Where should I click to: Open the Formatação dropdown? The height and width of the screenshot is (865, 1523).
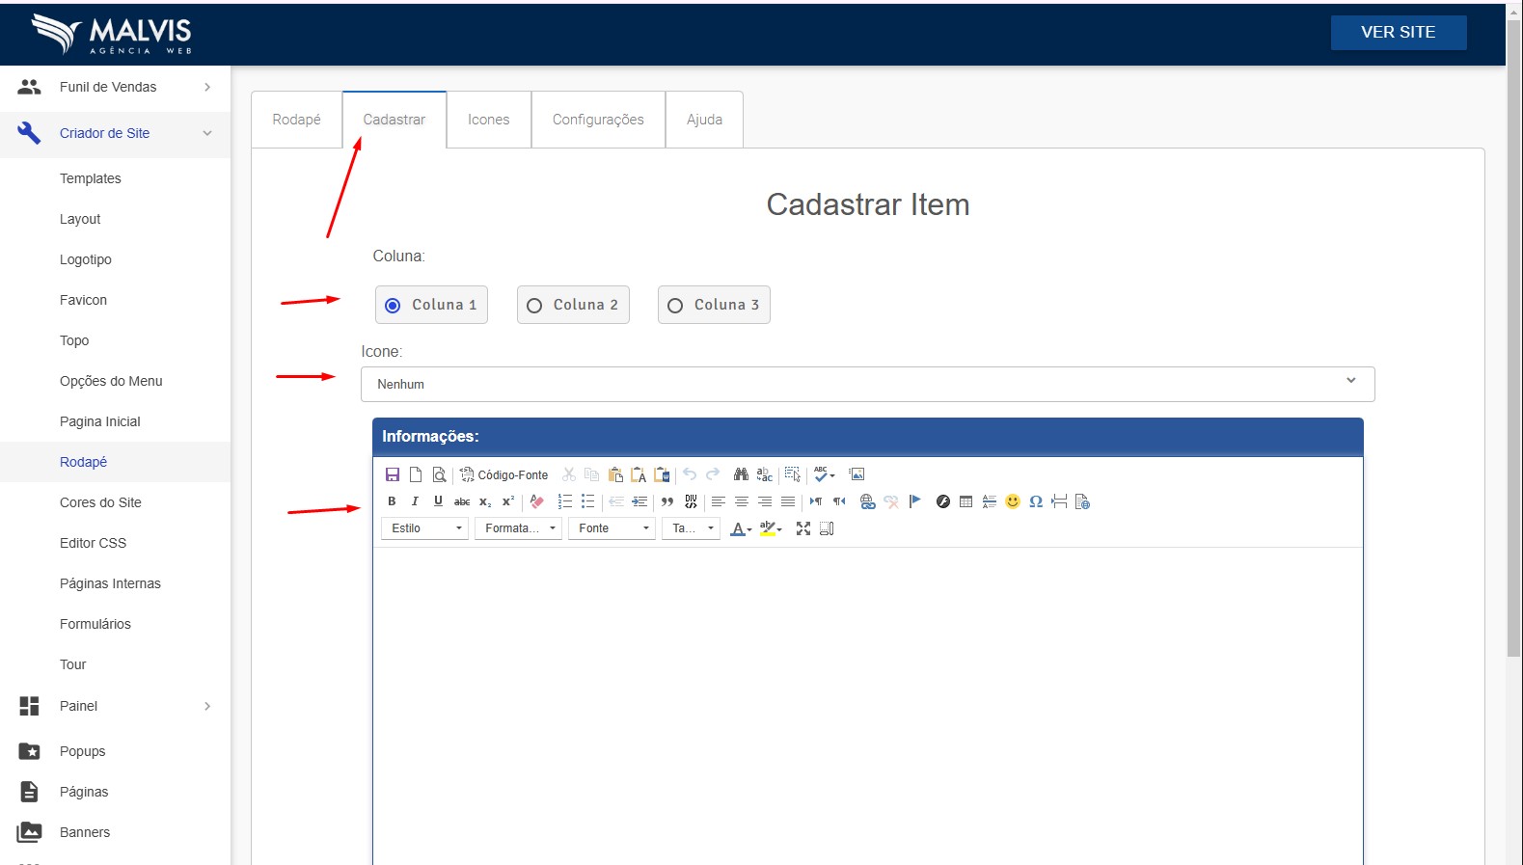tap(518, 528)
